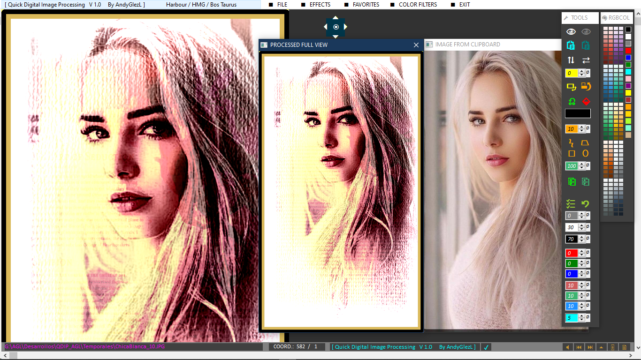641x360 pixels.
Task: Click the checkmark in the status bar
Action: 487,347
